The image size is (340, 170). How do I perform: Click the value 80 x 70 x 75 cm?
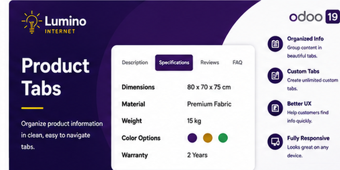(209, 87)
